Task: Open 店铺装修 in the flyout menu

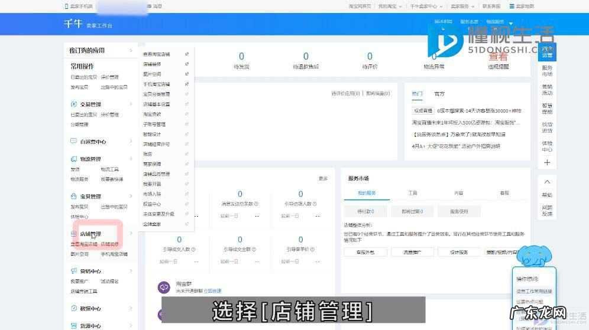Action: click(152, 64)
